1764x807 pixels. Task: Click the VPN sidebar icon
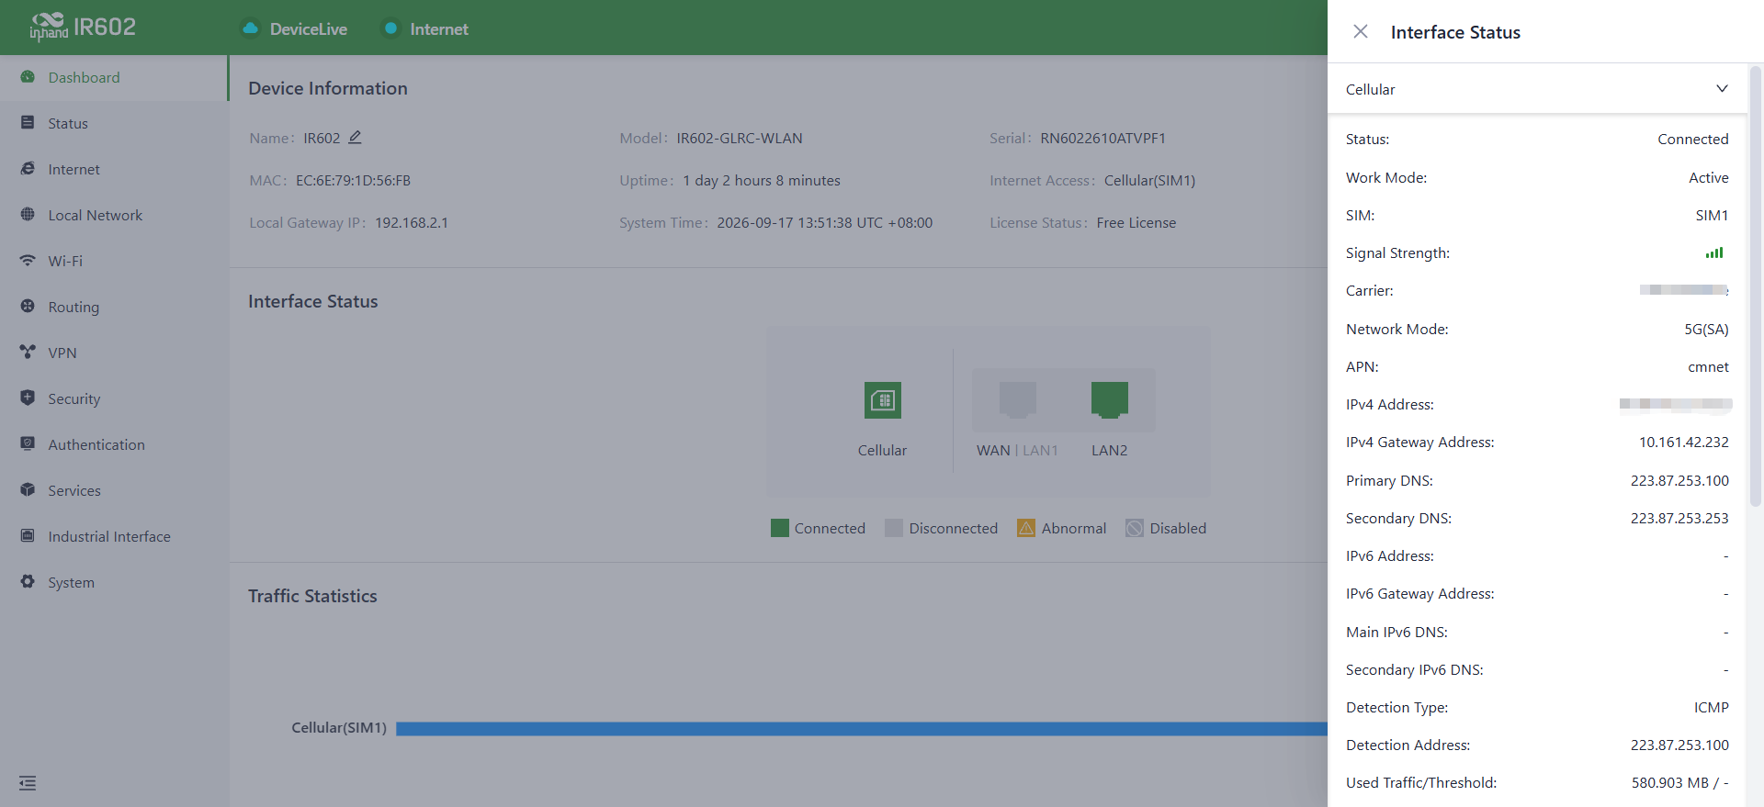pyautogui.click(x=28, y=353)
